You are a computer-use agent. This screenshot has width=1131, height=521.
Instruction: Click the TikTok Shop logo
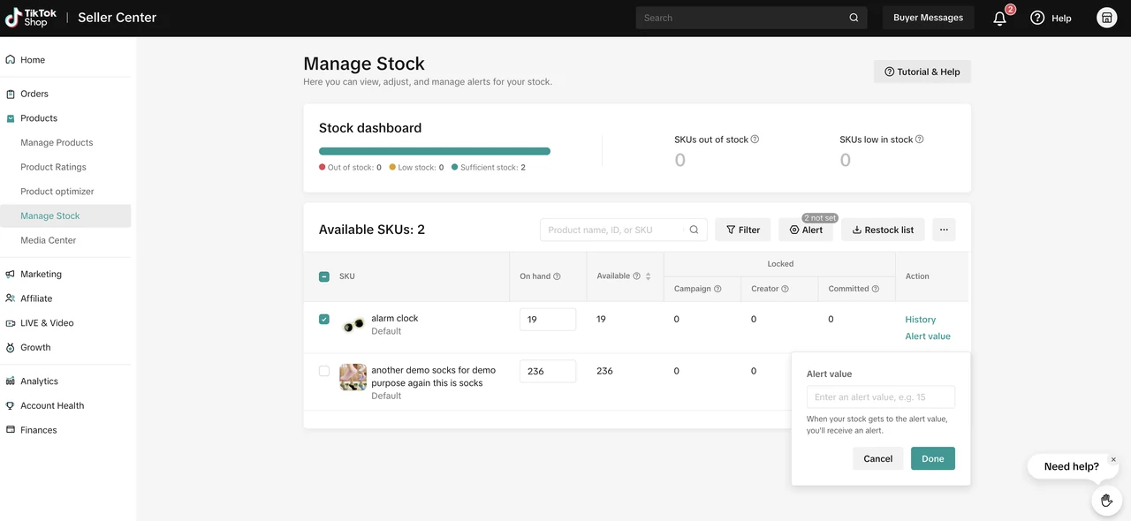click(x=31, y=18)
